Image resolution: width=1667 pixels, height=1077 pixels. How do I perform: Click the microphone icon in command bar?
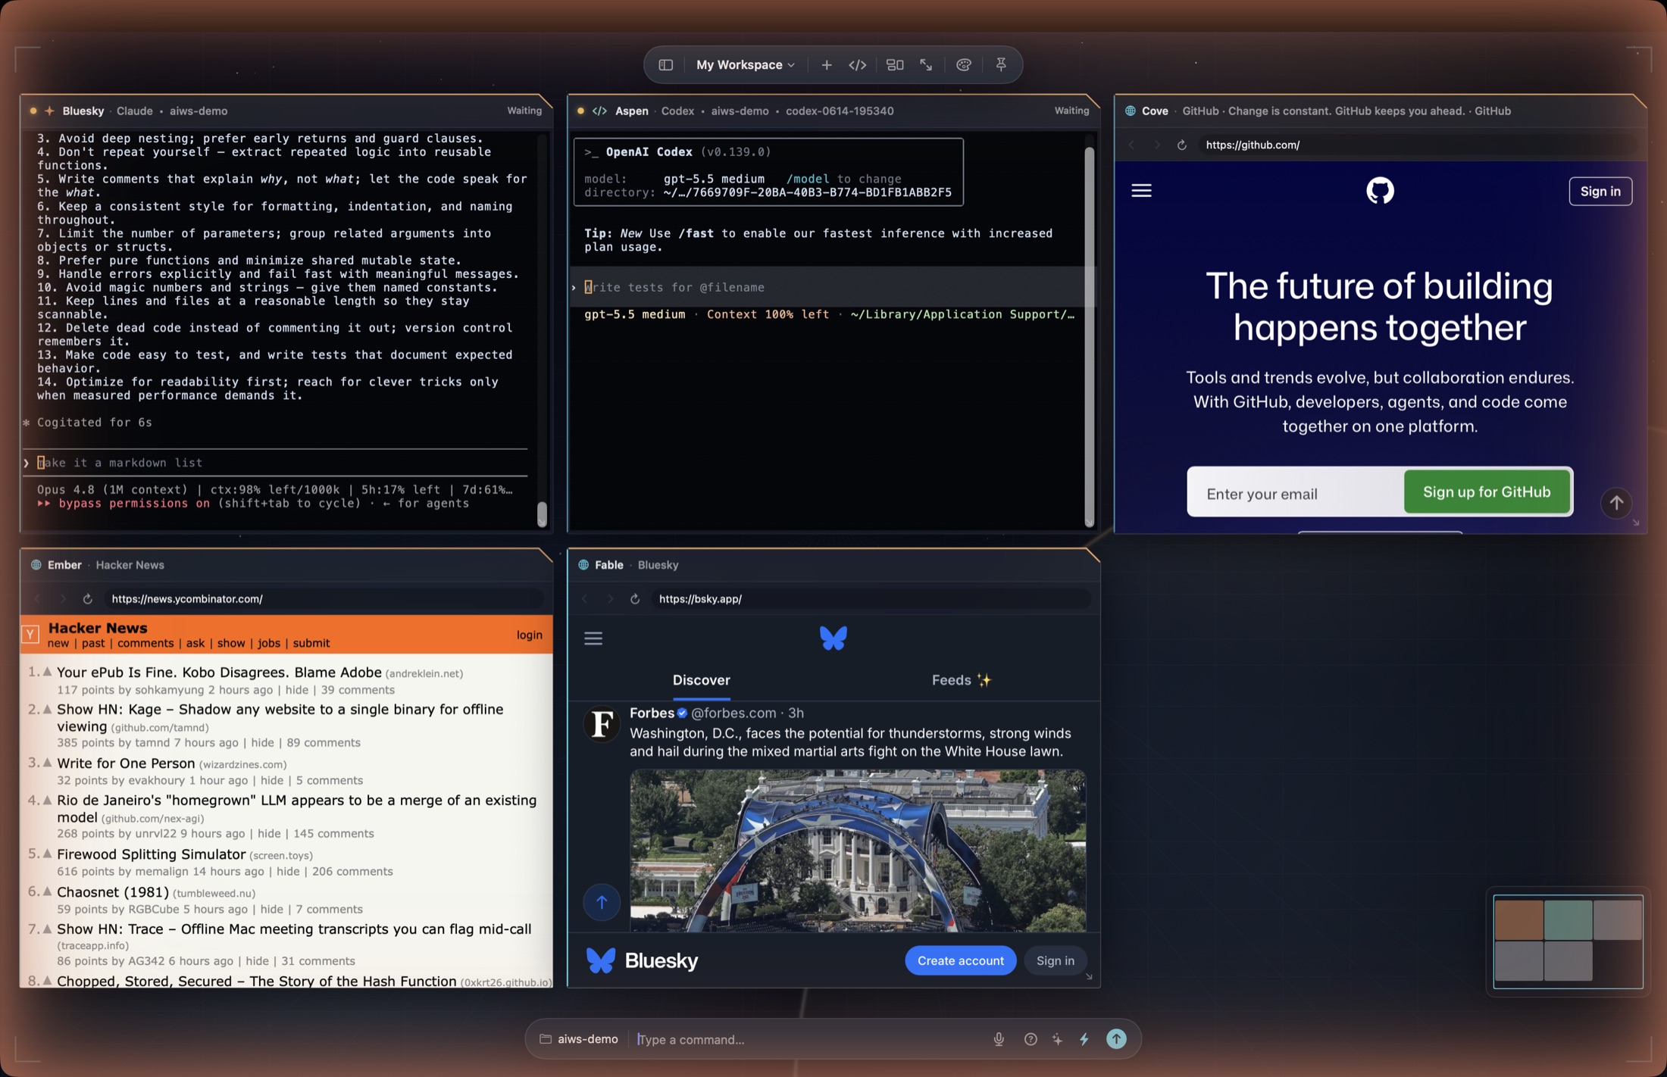999,1039
